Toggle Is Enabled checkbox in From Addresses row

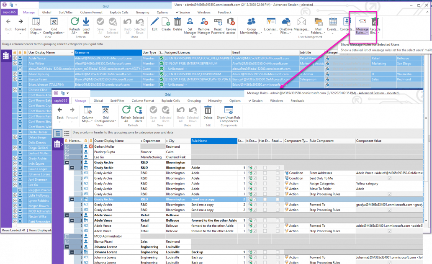tap(255, 173)
